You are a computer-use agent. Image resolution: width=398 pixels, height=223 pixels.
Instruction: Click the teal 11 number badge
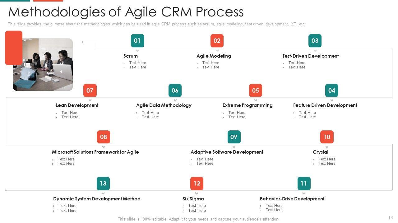[x=304, y=183]
